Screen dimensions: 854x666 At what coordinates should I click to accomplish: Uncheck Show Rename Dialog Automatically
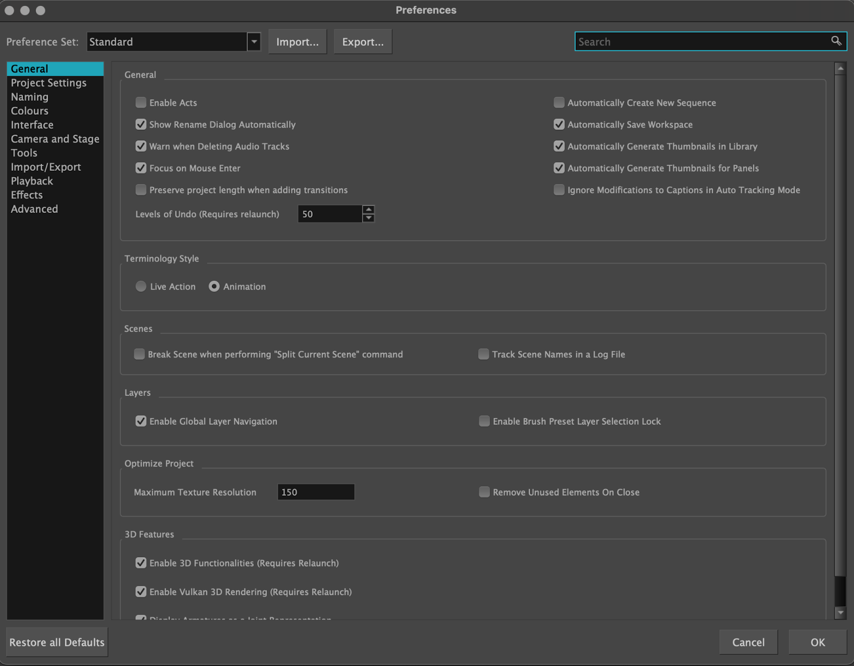(141, 124)
